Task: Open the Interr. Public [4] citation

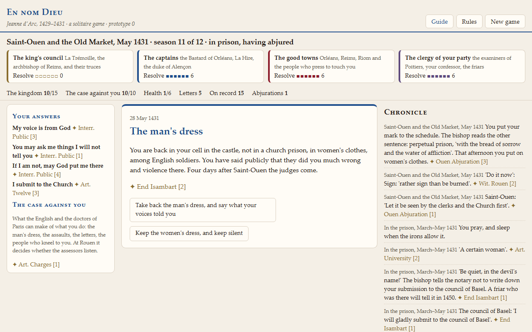Action: pyautogui.click(x=37, y=174)
